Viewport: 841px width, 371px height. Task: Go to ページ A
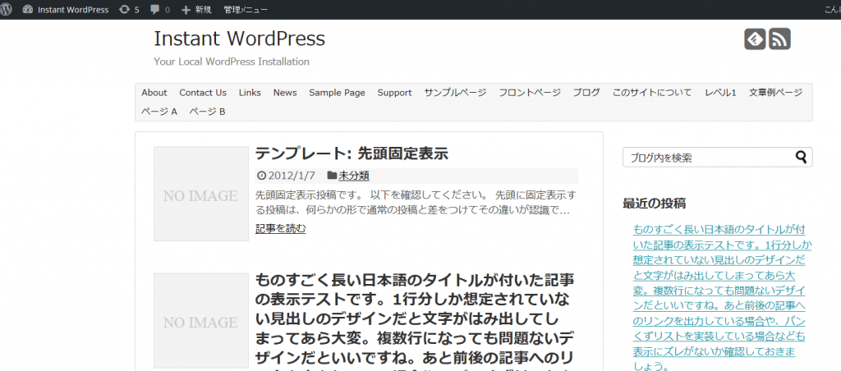159,112
